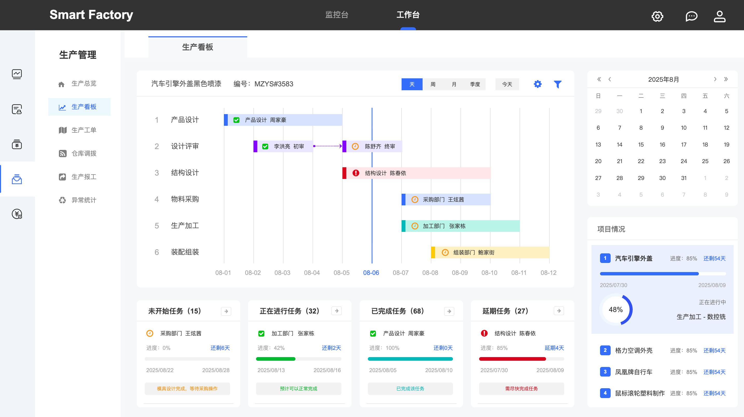Open 生产工单 in the sidebar menu
Viewport: 744px width, 417px height.
(84, 130)
